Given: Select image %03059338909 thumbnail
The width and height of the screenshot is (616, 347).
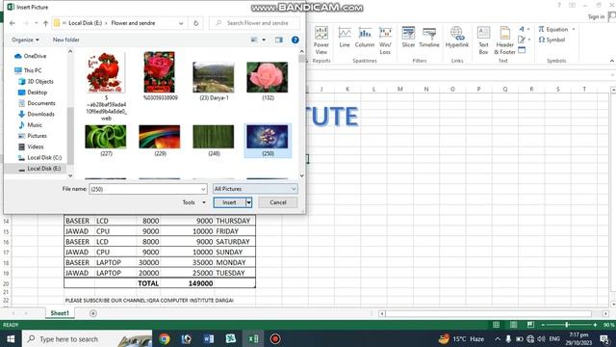Looking at the screenshot, I should 160,73.
